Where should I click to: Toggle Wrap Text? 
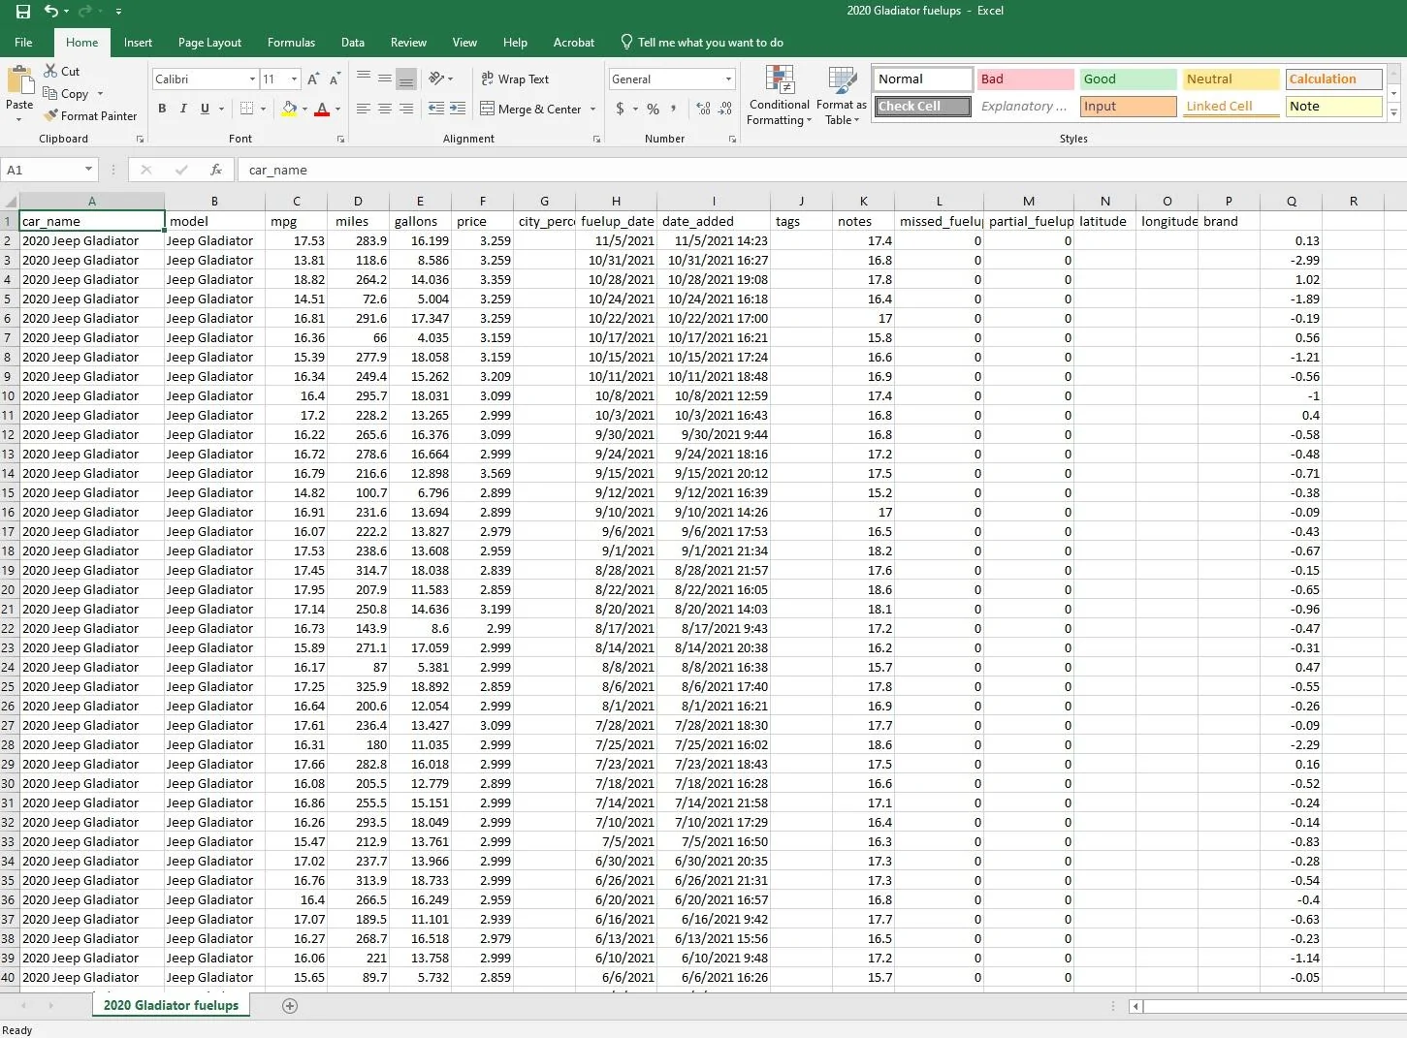tap(515, 79)
